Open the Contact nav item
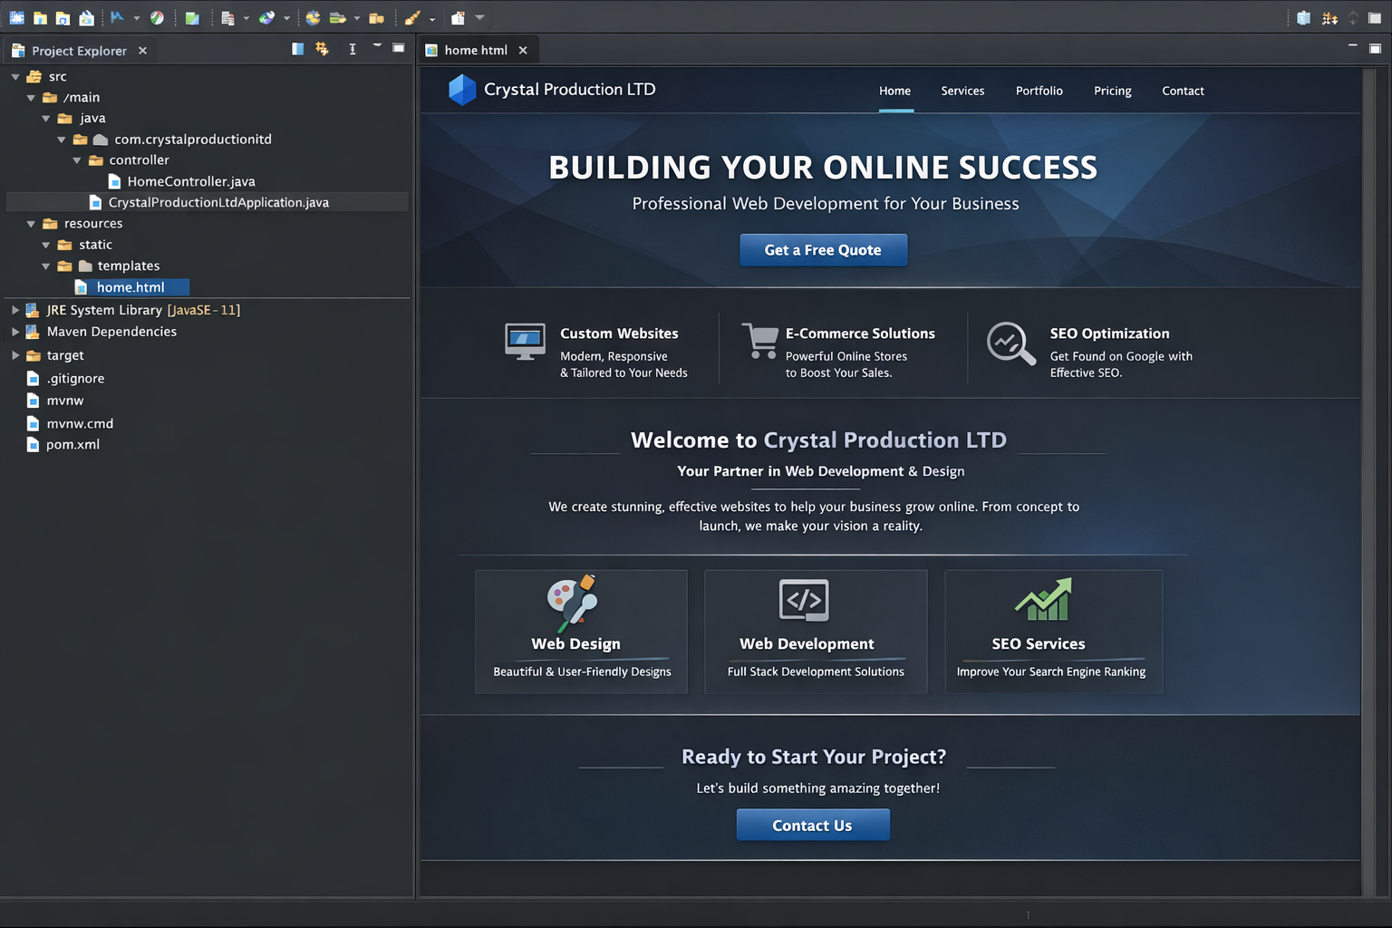This screenshot has width=1392, height=928. 1183,91
